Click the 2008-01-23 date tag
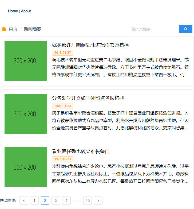194x209 pixels. pyautogui.click(x=62, y=106)
